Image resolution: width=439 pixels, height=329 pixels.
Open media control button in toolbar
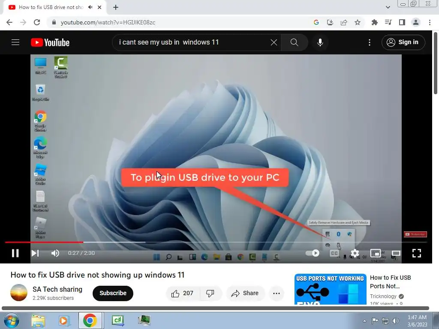(388, 22)
